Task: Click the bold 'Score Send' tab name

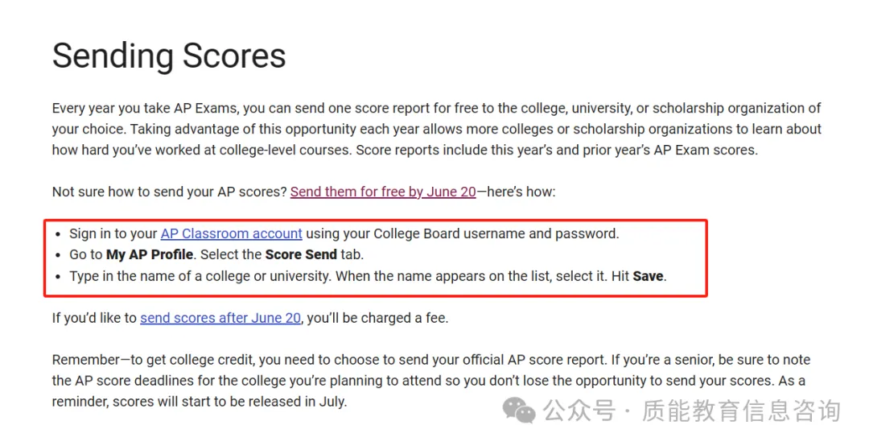Action: coord(301,255)
